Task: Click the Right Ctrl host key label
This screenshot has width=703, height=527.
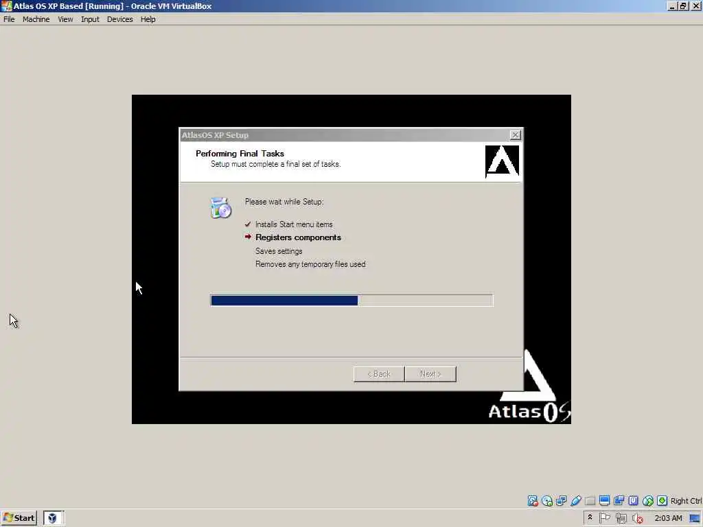Action: [686, 501]
